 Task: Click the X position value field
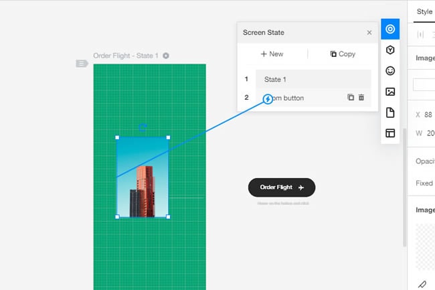click(x=428, y=115)
